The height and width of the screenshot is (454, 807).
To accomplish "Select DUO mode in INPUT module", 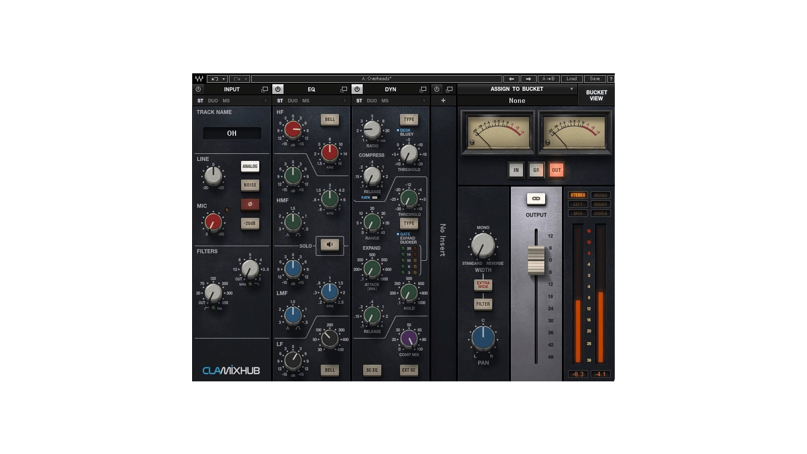I will click(213, 101).
